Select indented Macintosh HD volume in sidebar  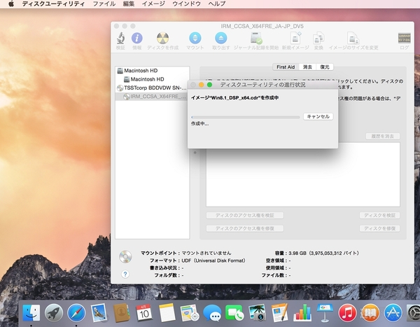153,79
